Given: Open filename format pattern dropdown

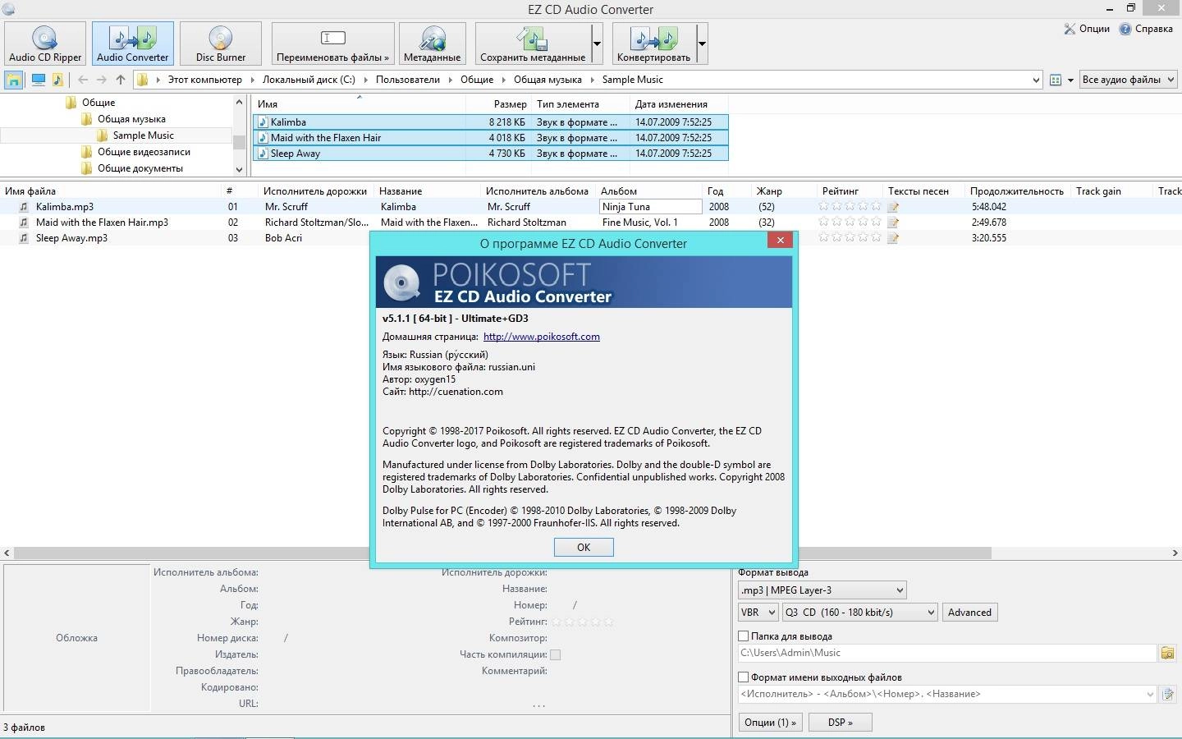Looking at the screenshot, I should [x=1150, y=694].
